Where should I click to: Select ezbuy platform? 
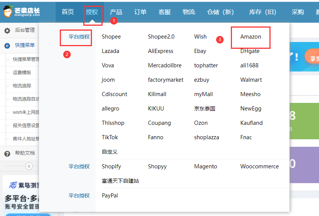pyautogui.click(x=202, y=80)
